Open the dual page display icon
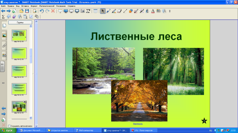Screen dimensions: 238x133 [x=77, y=11]
